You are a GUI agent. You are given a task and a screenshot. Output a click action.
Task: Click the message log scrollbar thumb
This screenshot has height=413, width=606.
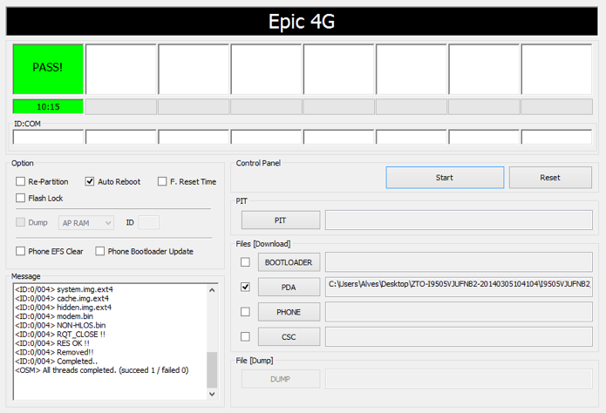coord(212,369)
